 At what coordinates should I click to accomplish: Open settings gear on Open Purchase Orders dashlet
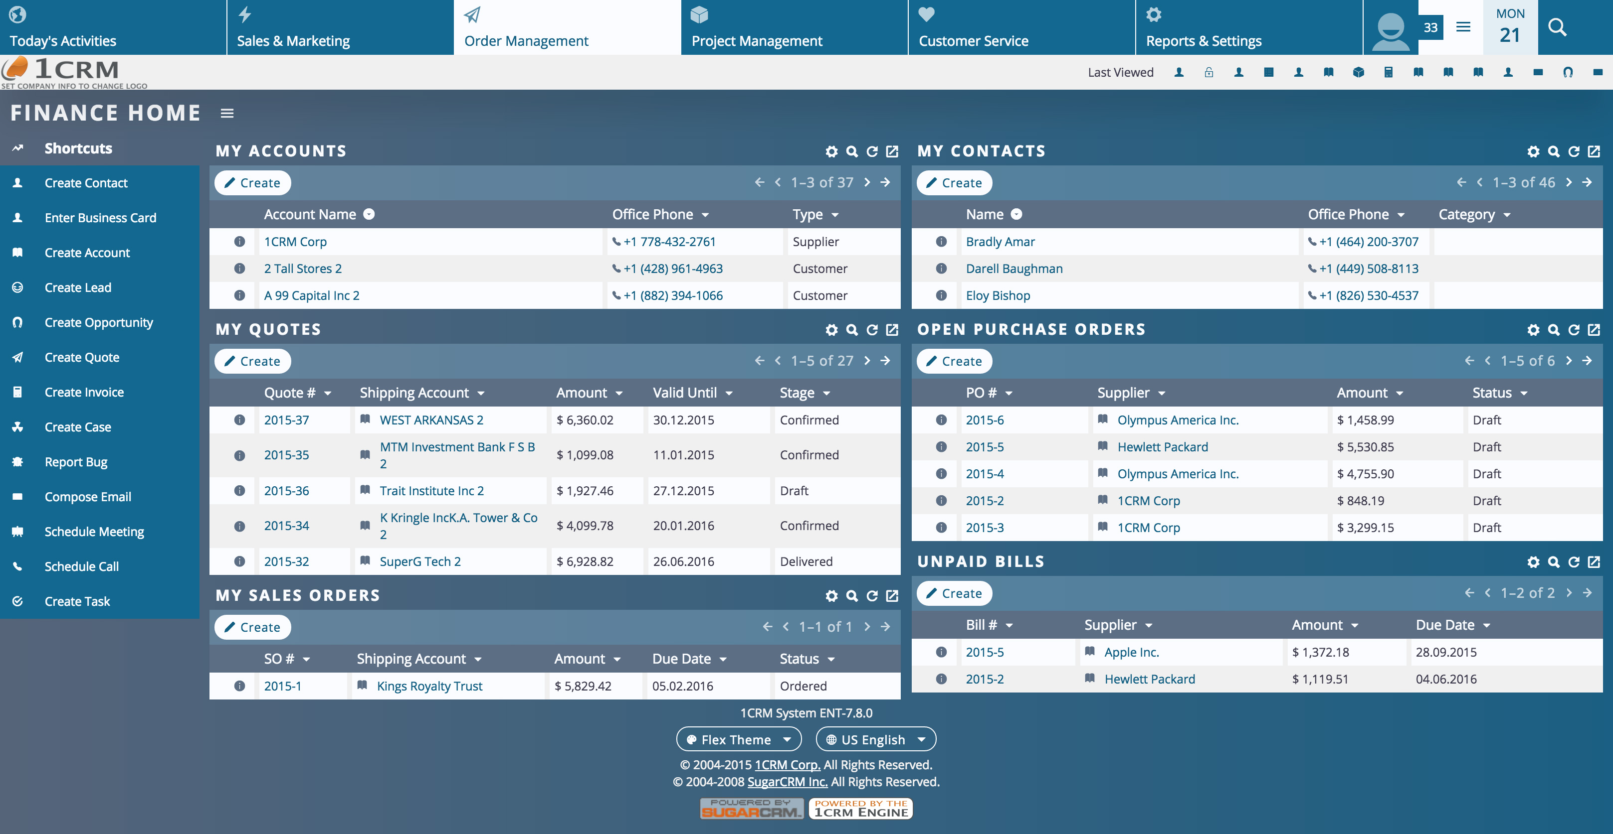(1534, 329)
